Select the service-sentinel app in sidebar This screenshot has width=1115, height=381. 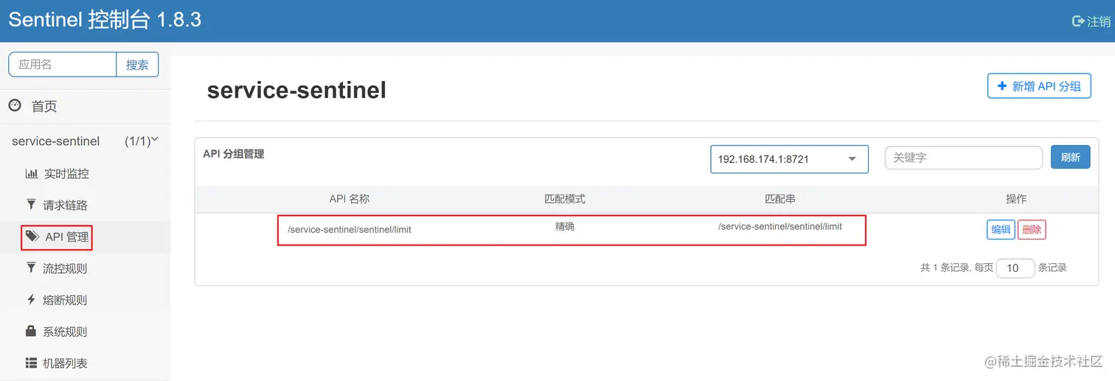click(x=56, y=141)
